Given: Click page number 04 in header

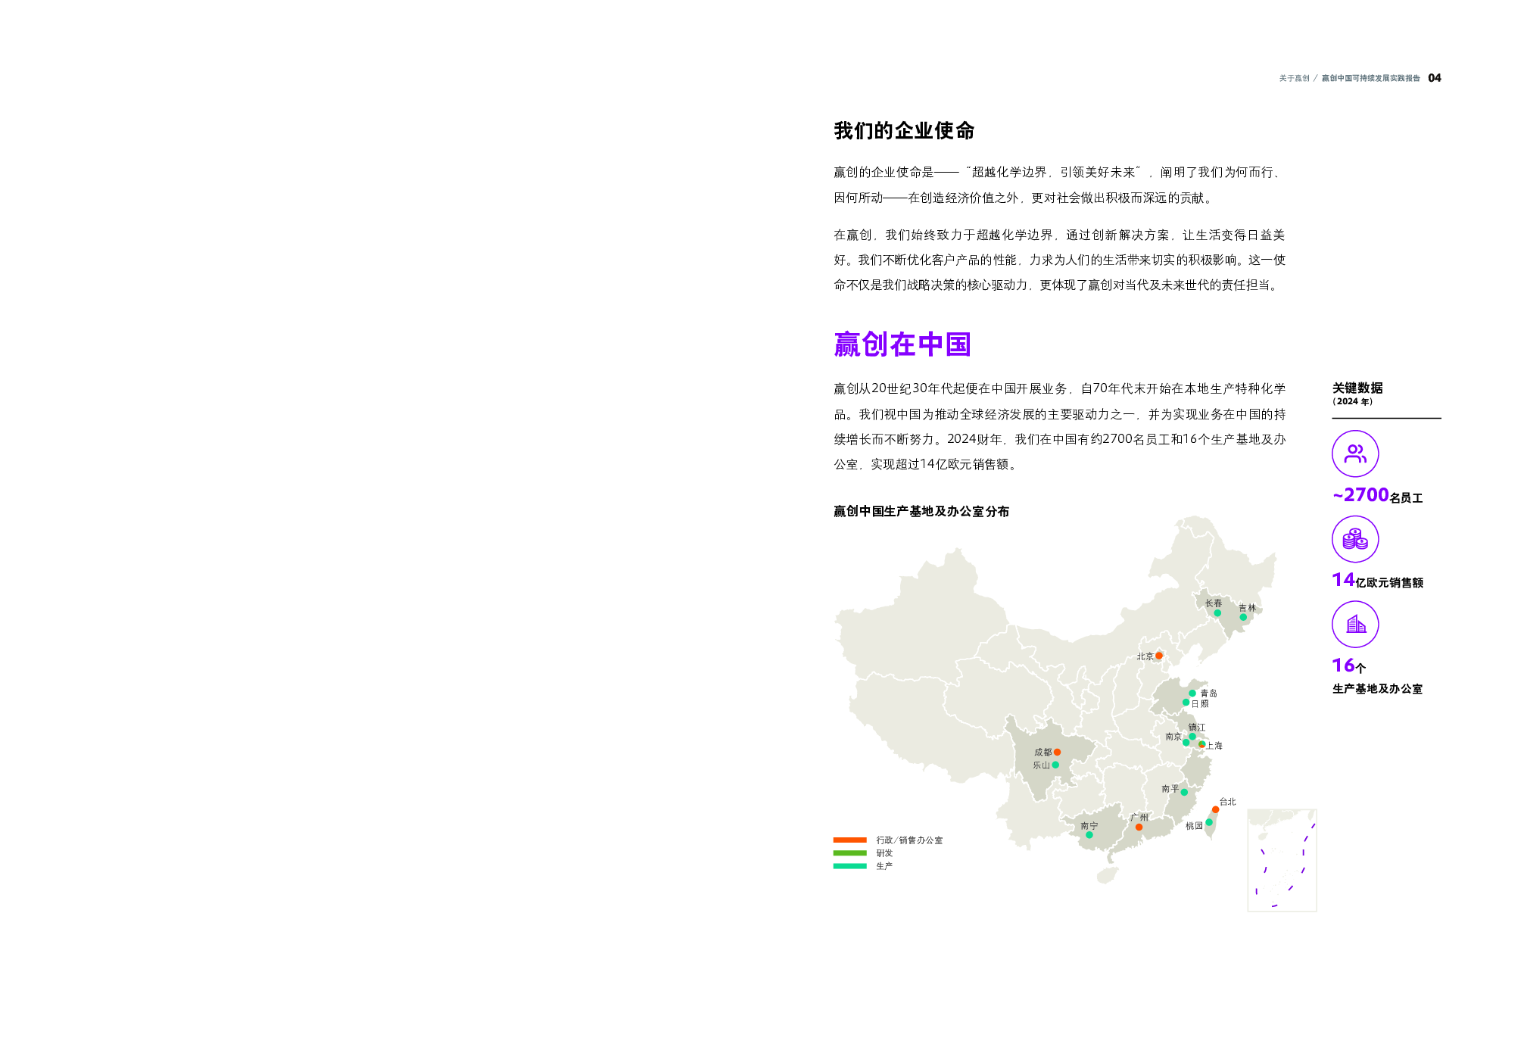Looking at the screenshot, I should point(1434,78).
